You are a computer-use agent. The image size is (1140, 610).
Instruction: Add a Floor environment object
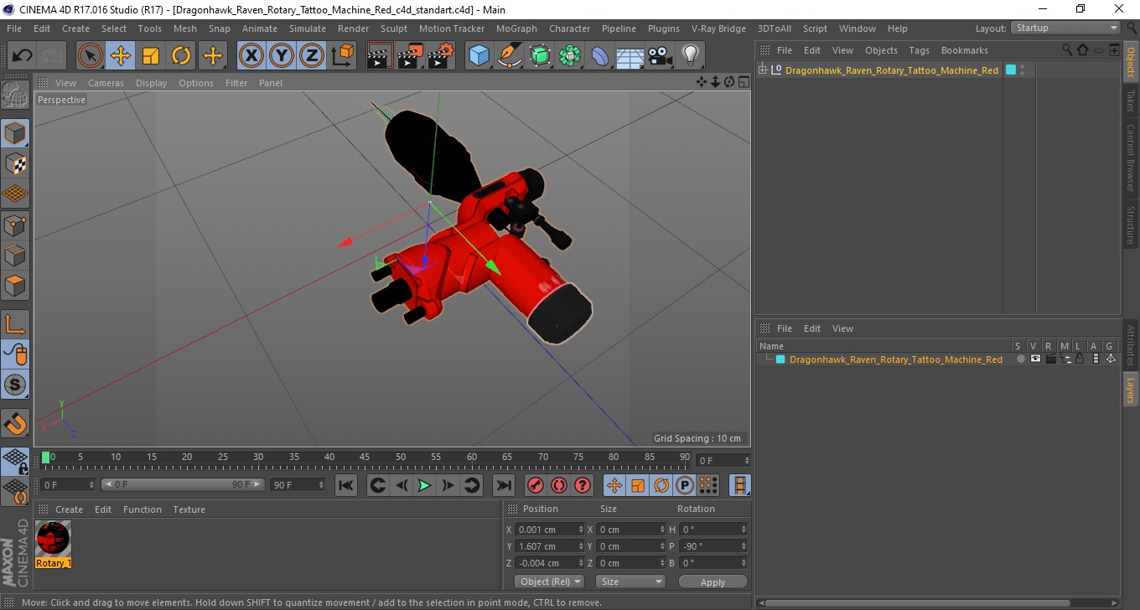pyautogui.click(x=630, y=56)
